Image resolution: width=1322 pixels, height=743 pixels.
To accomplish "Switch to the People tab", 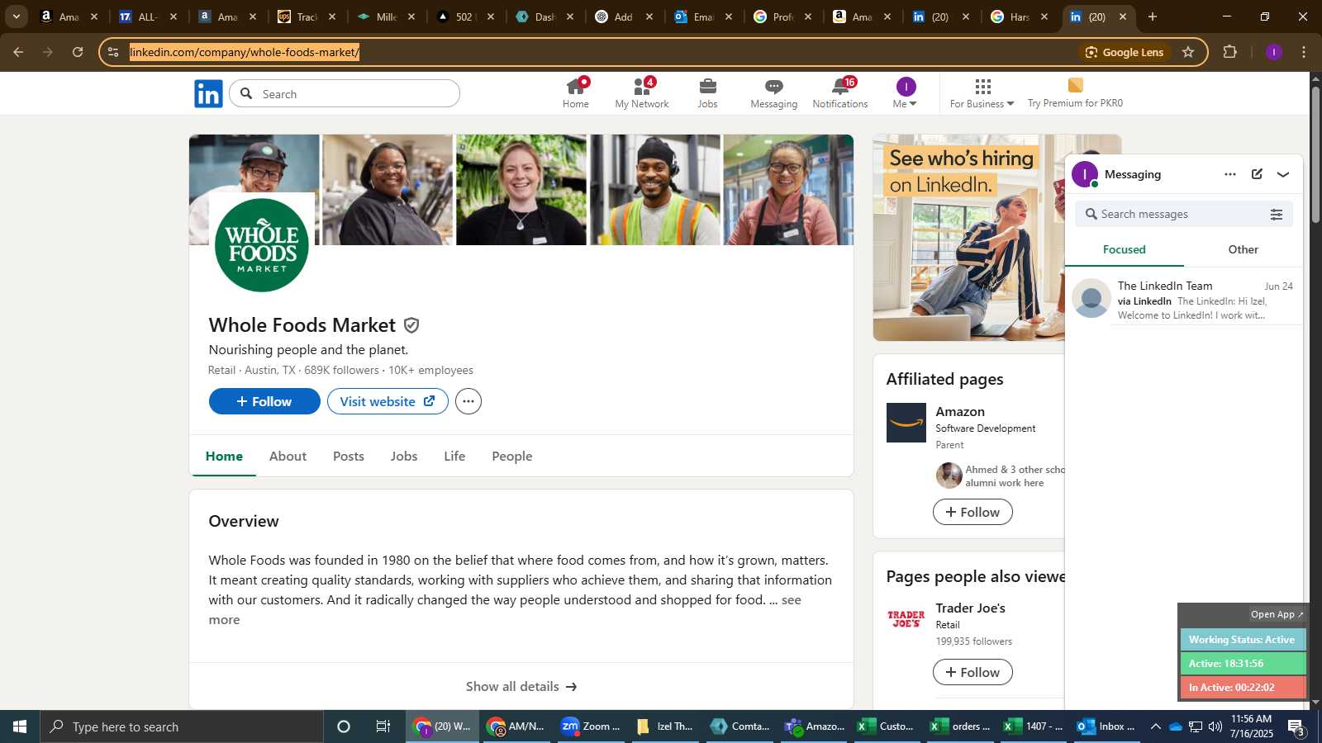I will [x=512, y=456].
